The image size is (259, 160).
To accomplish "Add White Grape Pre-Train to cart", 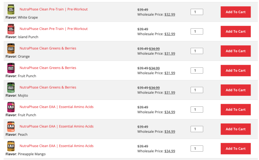I will (x=235, y=12).
